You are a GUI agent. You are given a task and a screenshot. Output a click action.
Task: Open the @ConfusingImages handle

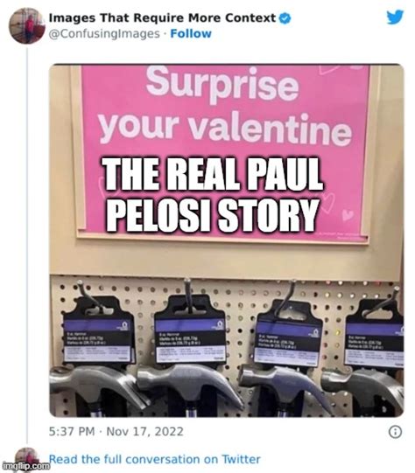[x=104, y=34]
